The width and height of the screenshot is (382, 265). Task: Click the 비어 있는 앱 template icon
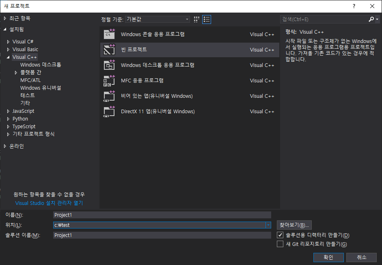pos(109,96)
